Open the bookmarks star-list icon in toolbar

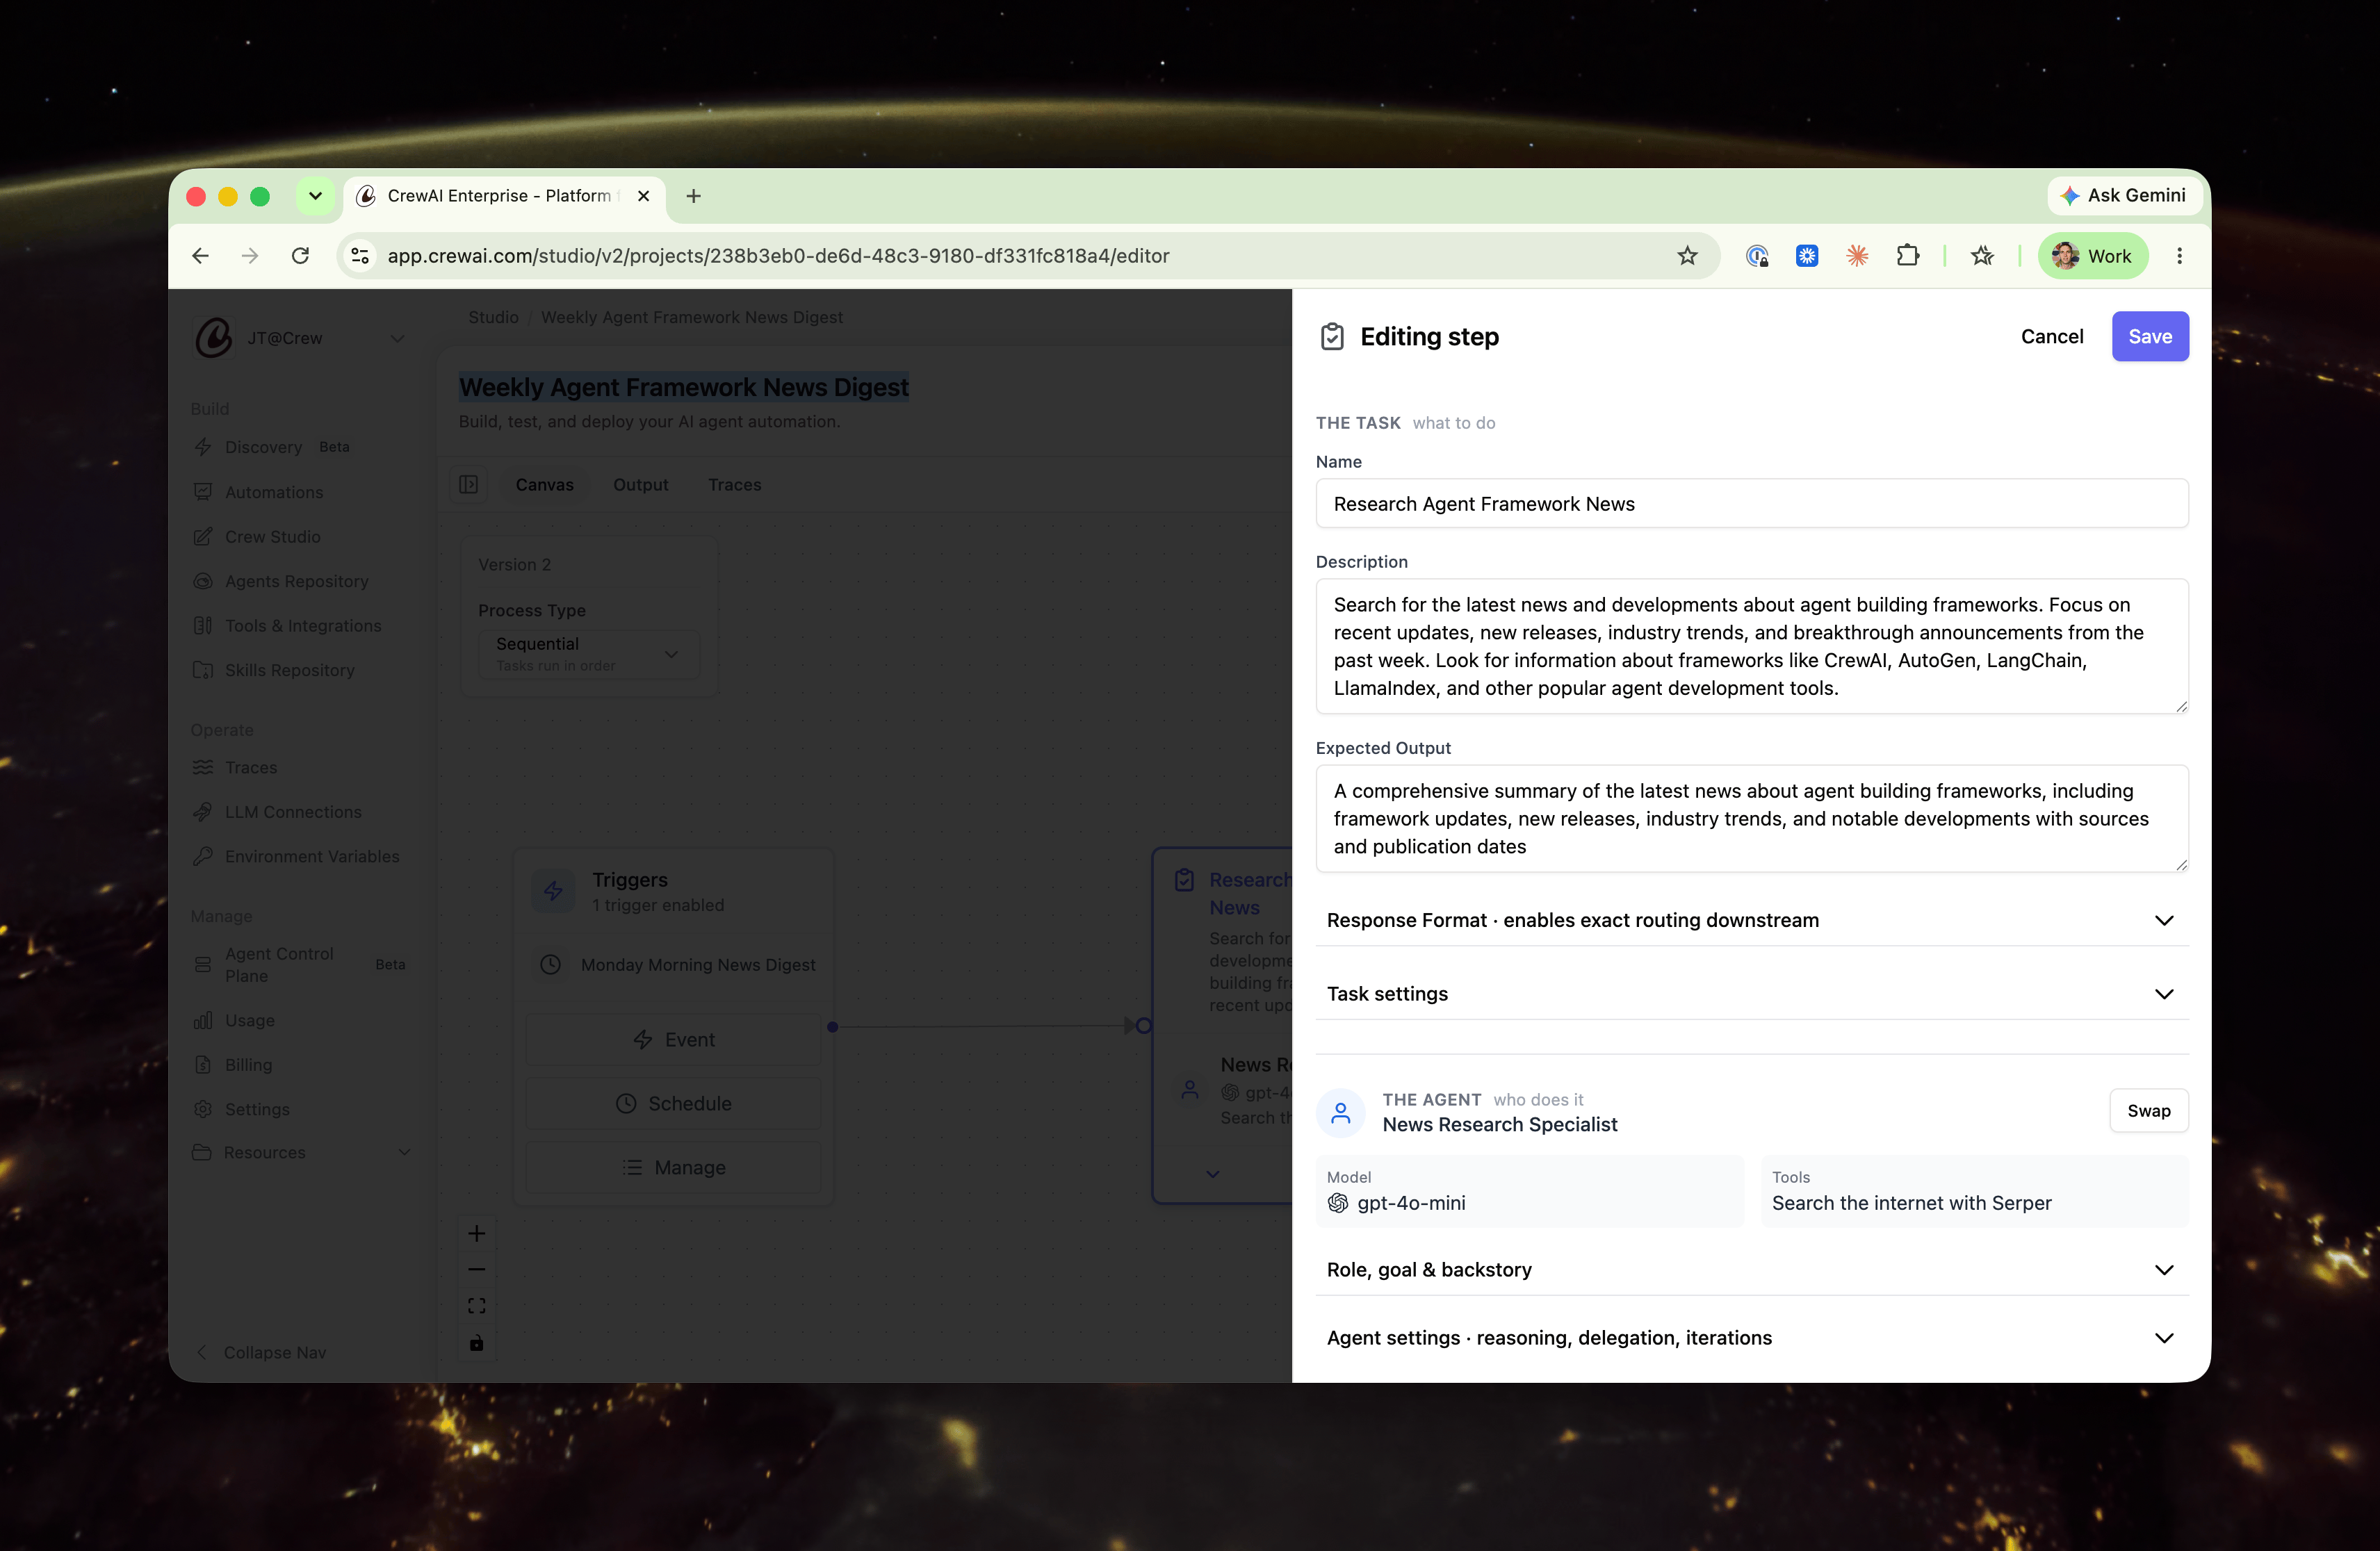pyautogui.click(x=1982, y=256)
